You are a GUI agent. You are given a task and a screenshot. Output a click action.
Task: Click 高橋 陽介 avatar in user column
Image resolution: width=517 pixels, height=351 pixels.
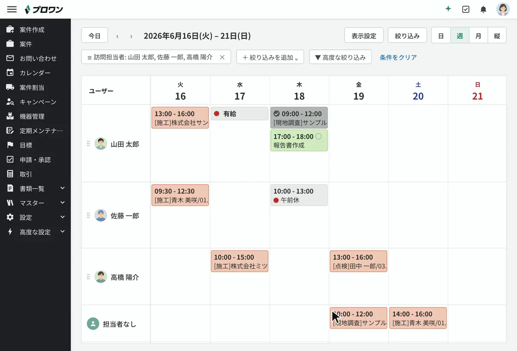click(101, 277)
